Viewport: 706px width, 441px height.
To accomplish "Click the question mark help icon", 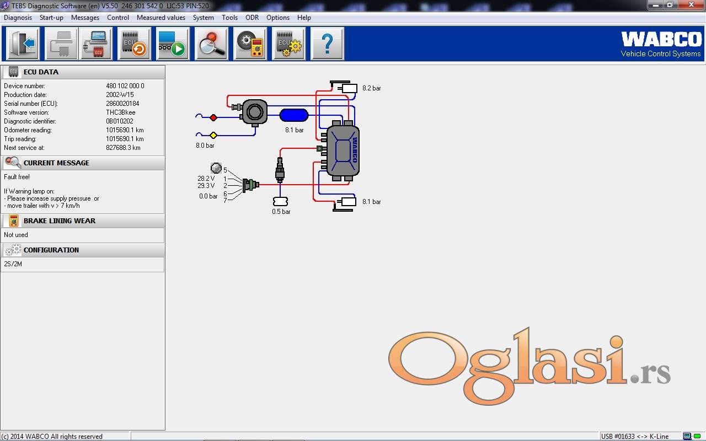I will [327, 44].
